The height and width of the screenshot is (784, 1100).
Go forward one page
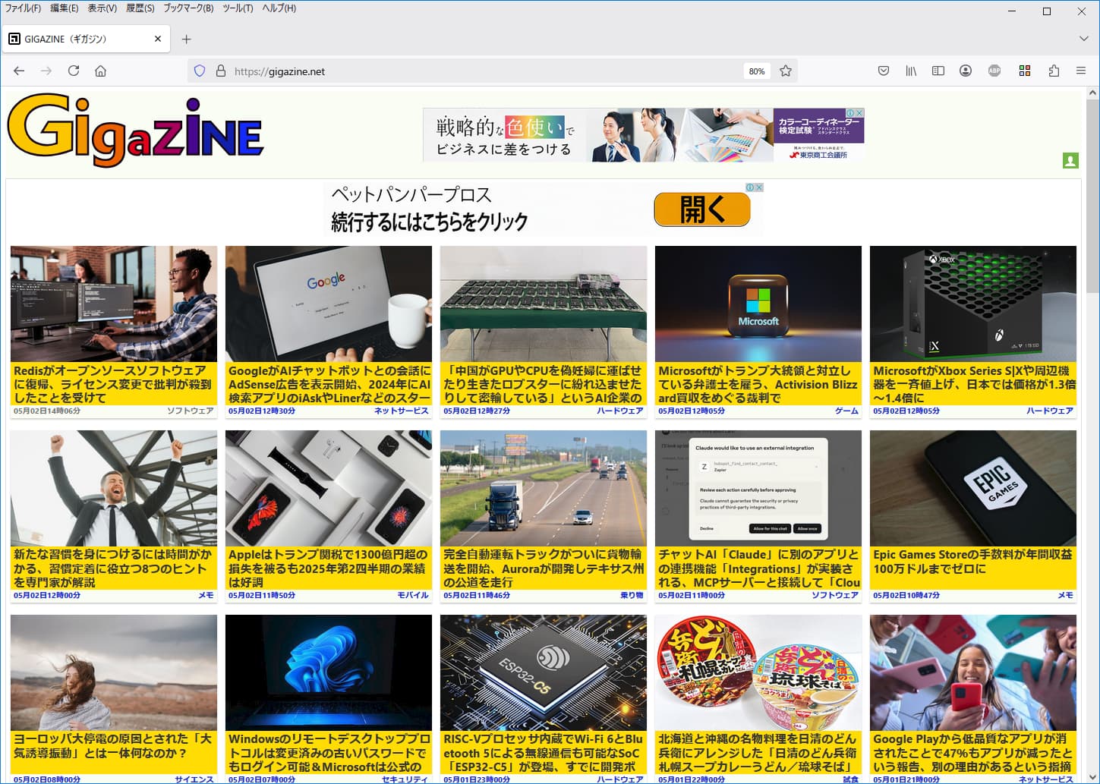click(x=46, y=71)
